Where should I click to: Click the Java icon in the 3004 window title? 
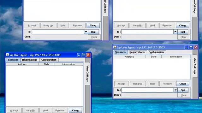(x=7, y=55)
